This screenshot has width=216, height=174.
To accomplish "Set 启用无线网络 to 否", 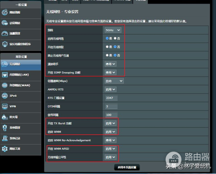I will [x=115, y=38].
